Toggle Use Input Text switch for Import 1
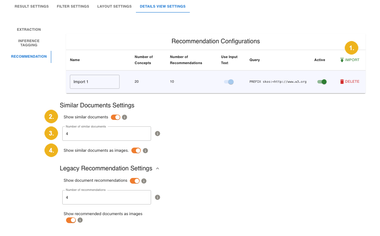 click(229, 82)
